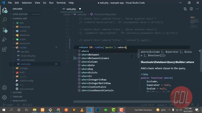
Task: Open the Terminal menu
Action: [x=61, y=3]
